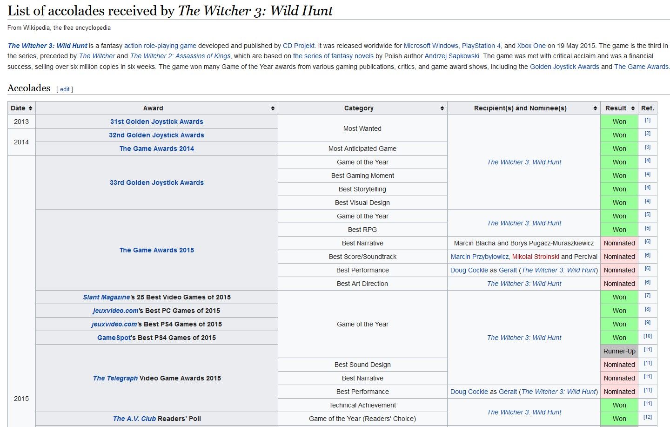Open the GameSpot link
Image resolution: width=670 pixels, height=427 pixels.
[x=114, y=338]
